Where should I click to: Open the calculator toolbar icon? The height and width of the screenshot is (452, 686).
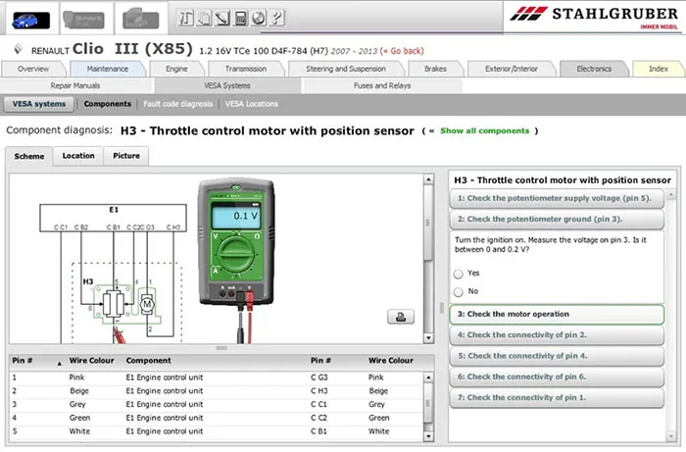pos(240,18)
